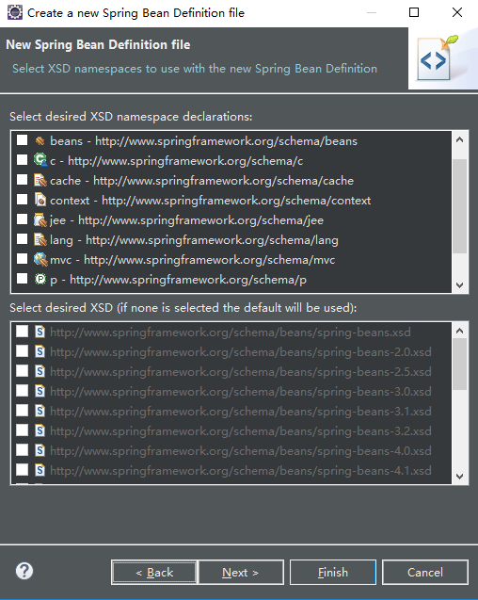Click the beans namespace icon
Image resolution: width=478 pixels, height=600 pixels.
pyautogui.click(x=40, y=141)
